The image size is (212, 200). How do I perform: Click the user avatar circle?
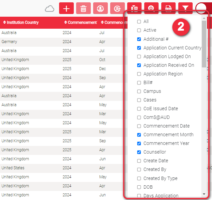click(201, 8)
